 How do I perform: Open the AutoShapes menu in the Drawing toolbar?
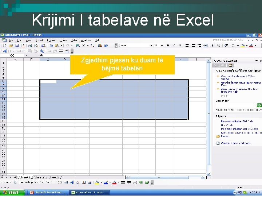point(29,182)
